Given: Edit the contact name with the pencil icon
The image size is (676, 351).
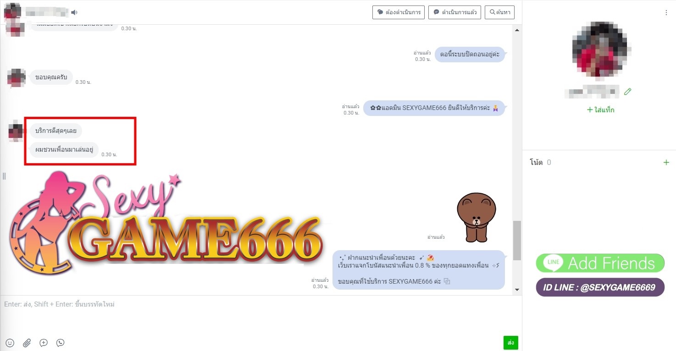Looking at the screenshot, I should click(628, 92).
